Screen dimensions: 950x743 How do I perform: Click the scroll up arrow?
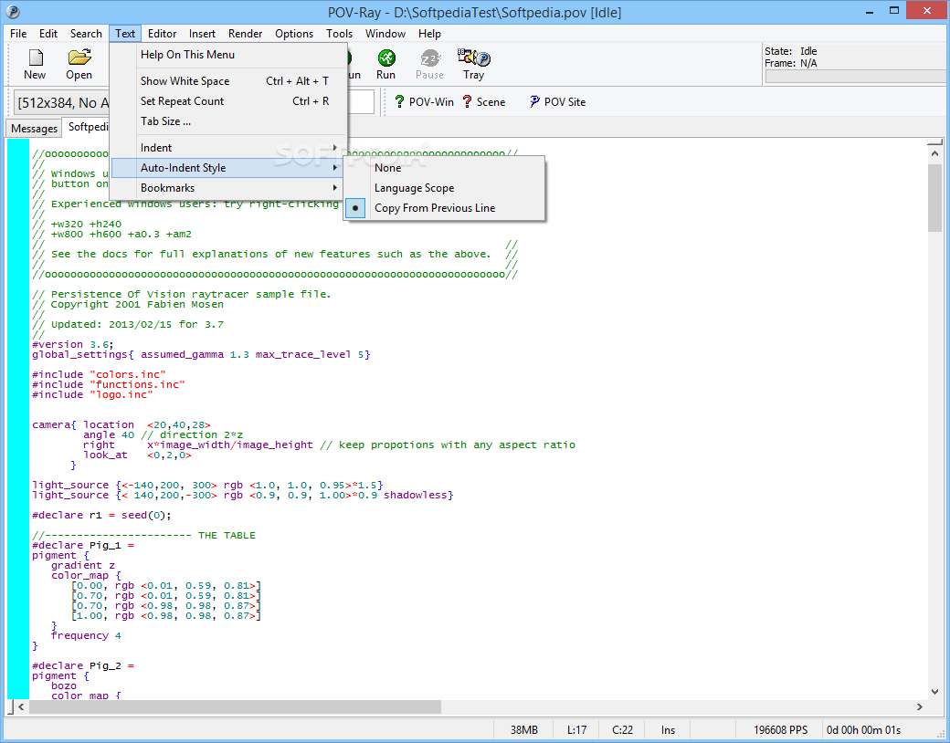tap(934, 154)
